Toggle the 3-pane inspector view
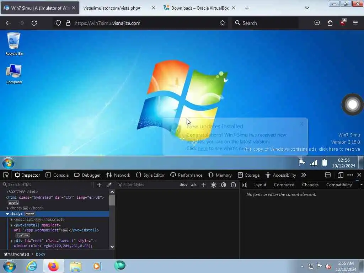 (x=245, y=185)
